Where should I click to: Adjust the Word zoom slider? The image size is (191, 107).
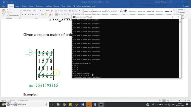coord(179,101)
